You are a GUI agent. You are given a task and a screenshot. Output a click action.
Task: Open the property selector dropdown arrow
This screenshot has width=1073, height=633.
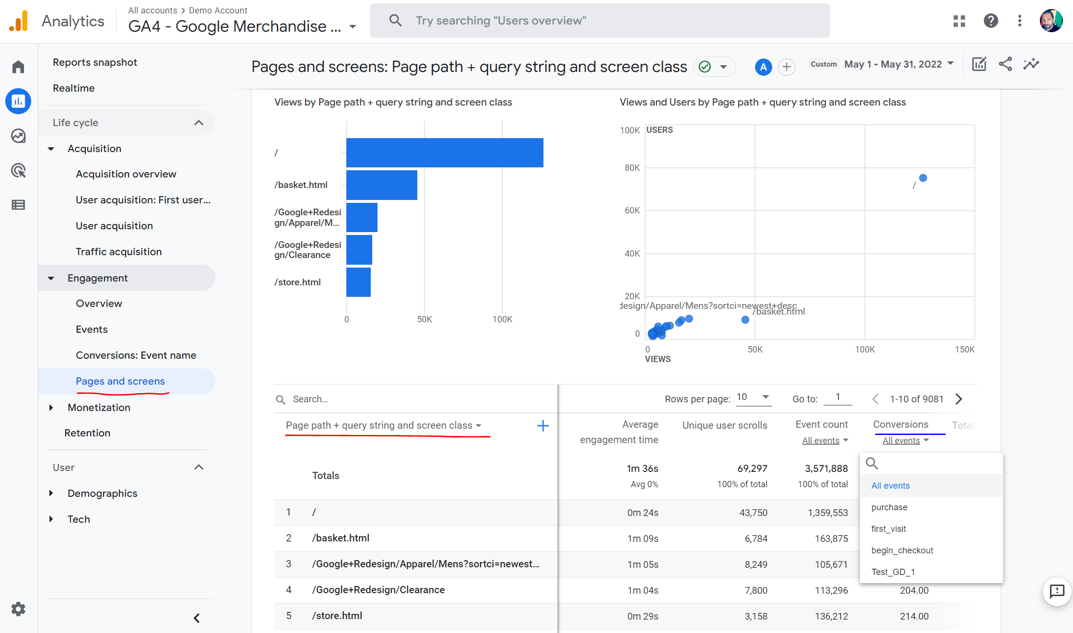(353, 27)
